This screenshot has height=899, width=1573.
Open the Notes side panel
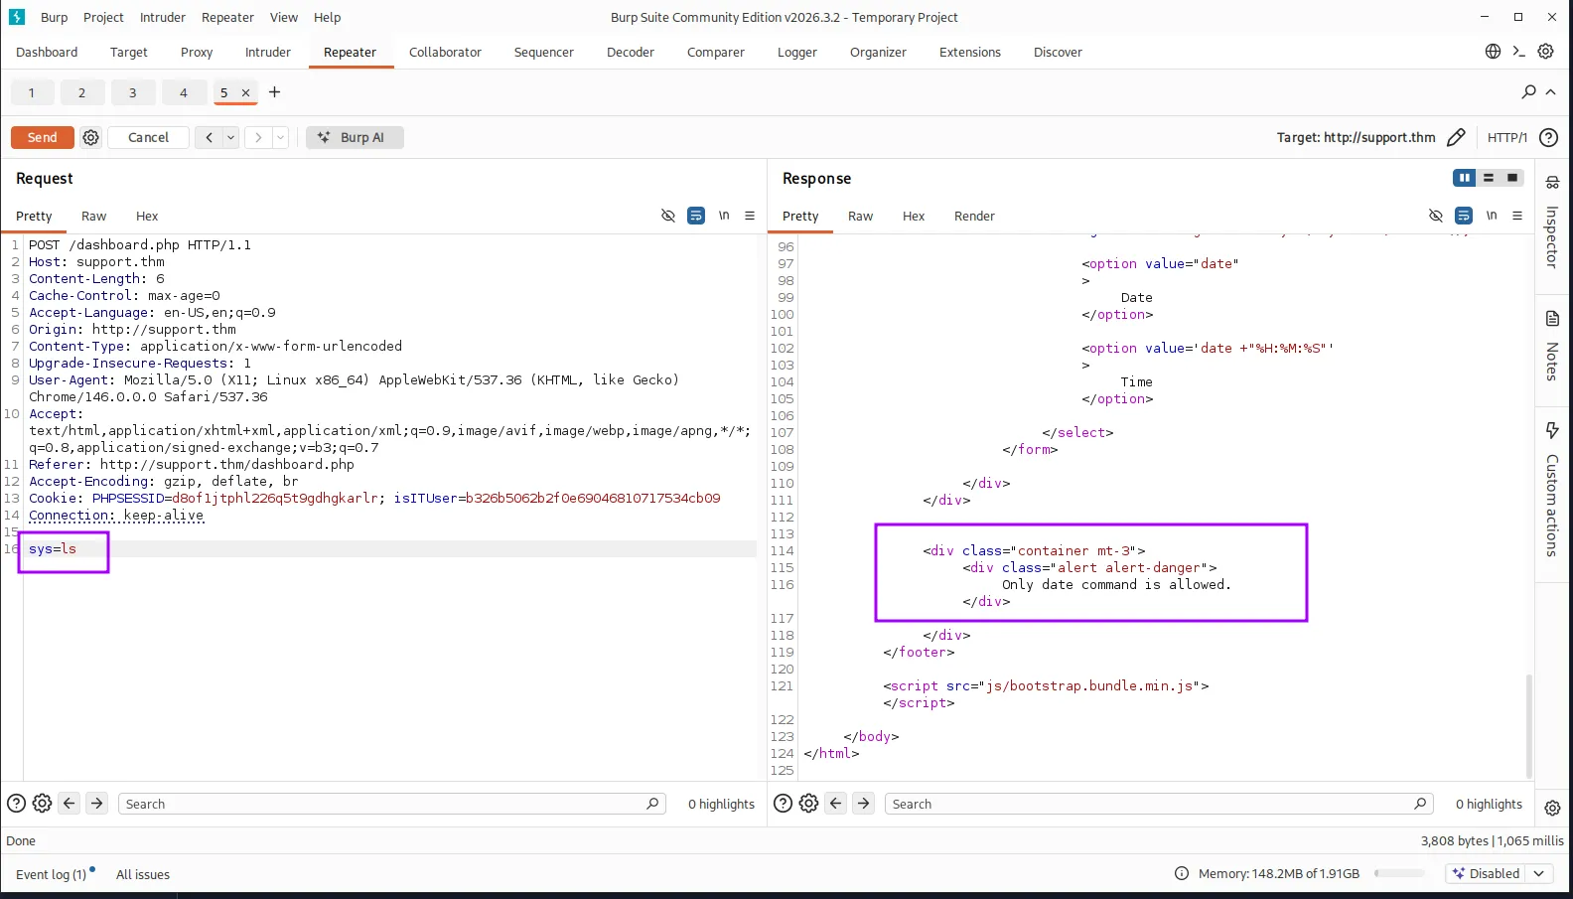click(x=1552, y=346)
